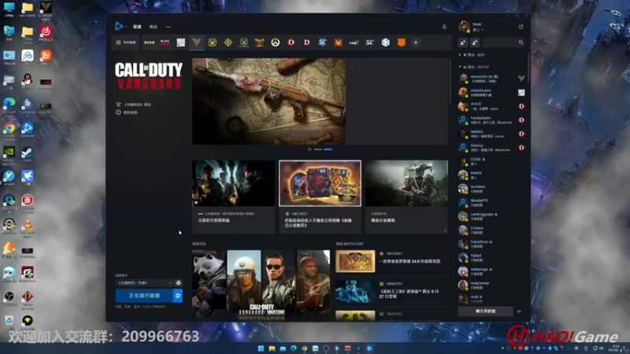Image resolution: width=630 pixels, height=354 pixels.
Task: Select friend NAMED in the list
Action: 491,134
